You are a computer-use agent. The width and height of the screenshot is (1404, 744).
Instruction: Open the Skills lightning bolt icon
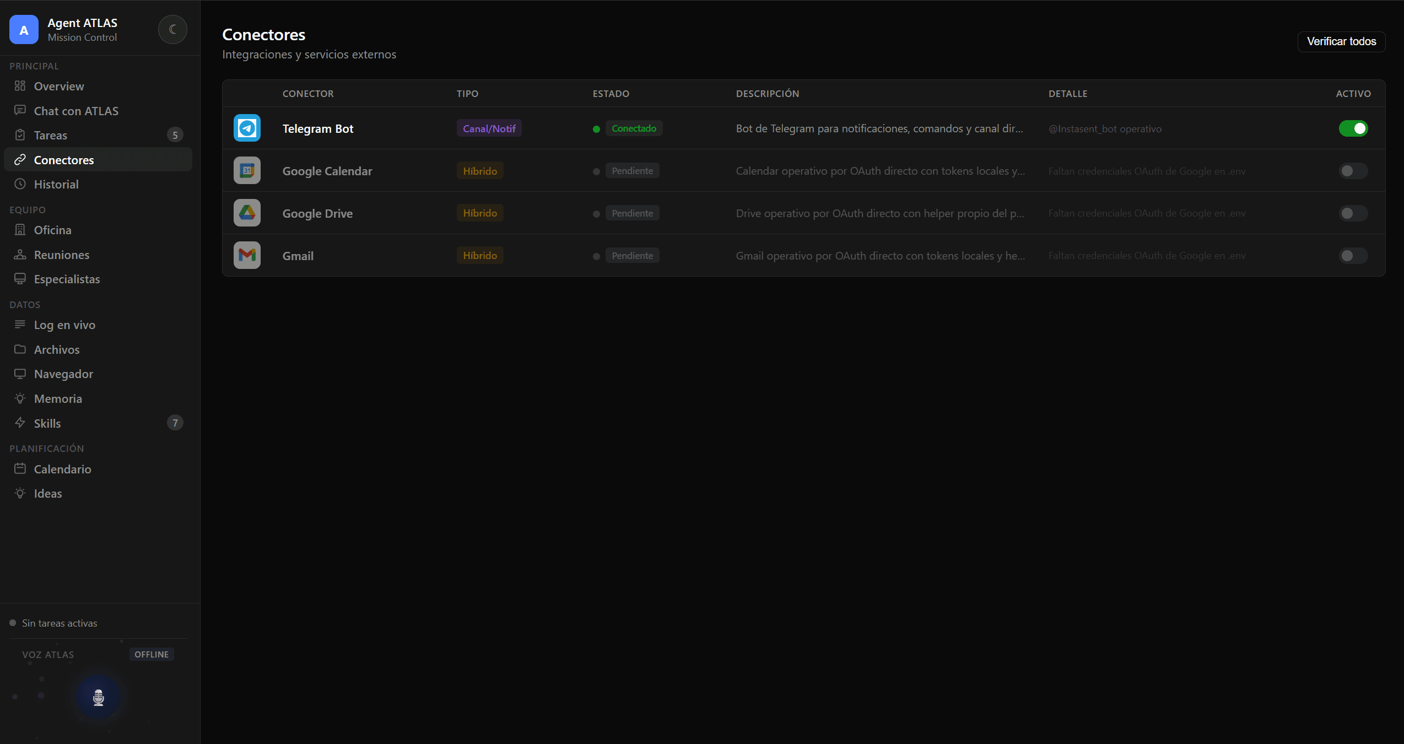[x=20, y=423]
